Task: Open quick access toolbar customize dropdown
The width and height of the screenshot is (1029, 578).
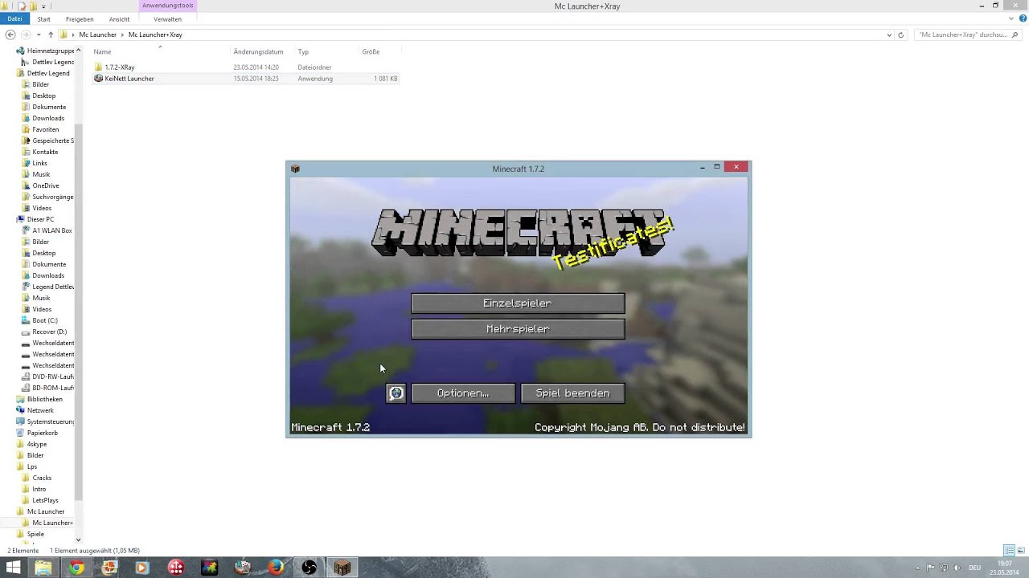Action: (43, 6)
